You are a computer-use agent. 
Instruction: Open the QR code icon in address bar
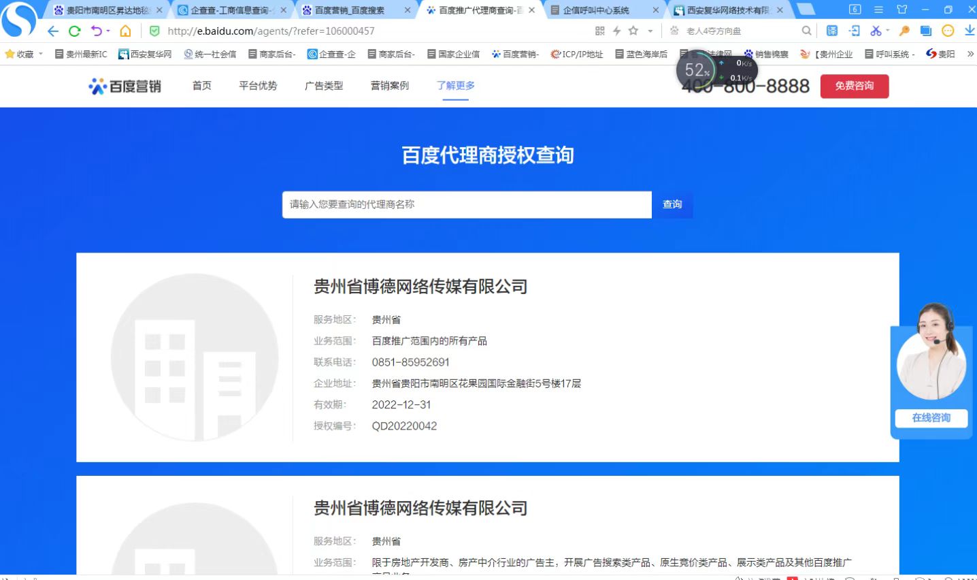599,31
